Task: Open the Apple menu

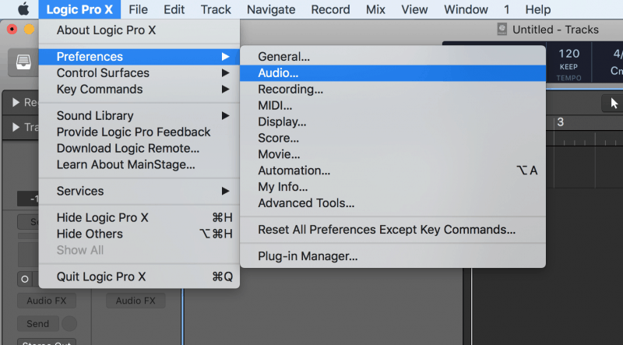Action: click(23, 9)
